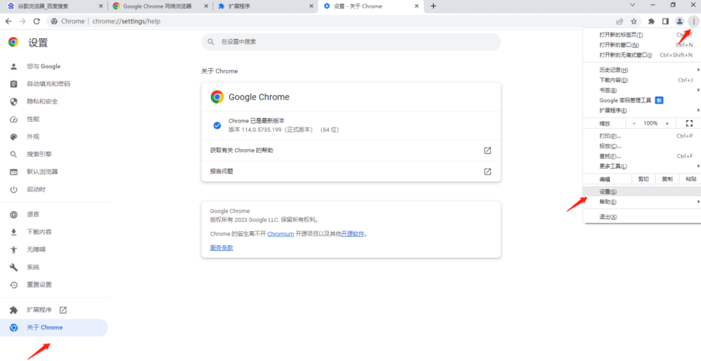This screenshot has height=361, width=701.
Task: Click the browser back arrow
Action: click(8, 21)
